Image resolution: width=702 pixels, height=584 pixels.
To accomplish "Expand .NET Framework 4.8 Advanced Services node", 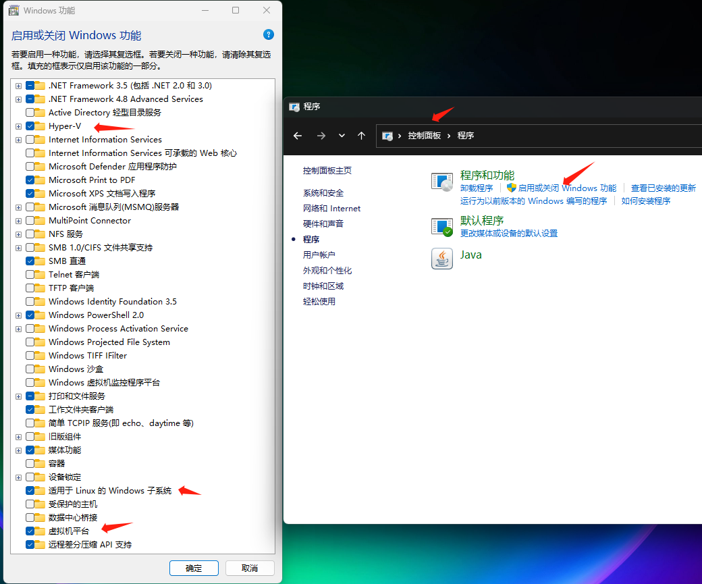I will pos(18,99).
